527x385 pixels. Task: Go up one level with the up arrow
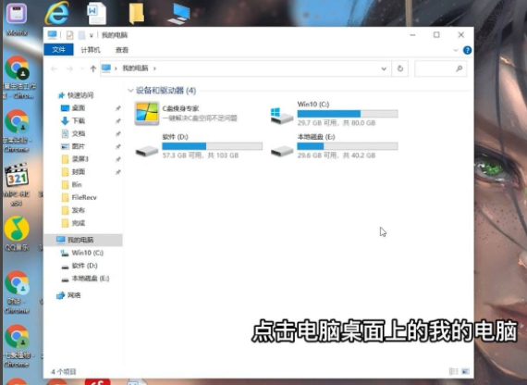[93, 68]
